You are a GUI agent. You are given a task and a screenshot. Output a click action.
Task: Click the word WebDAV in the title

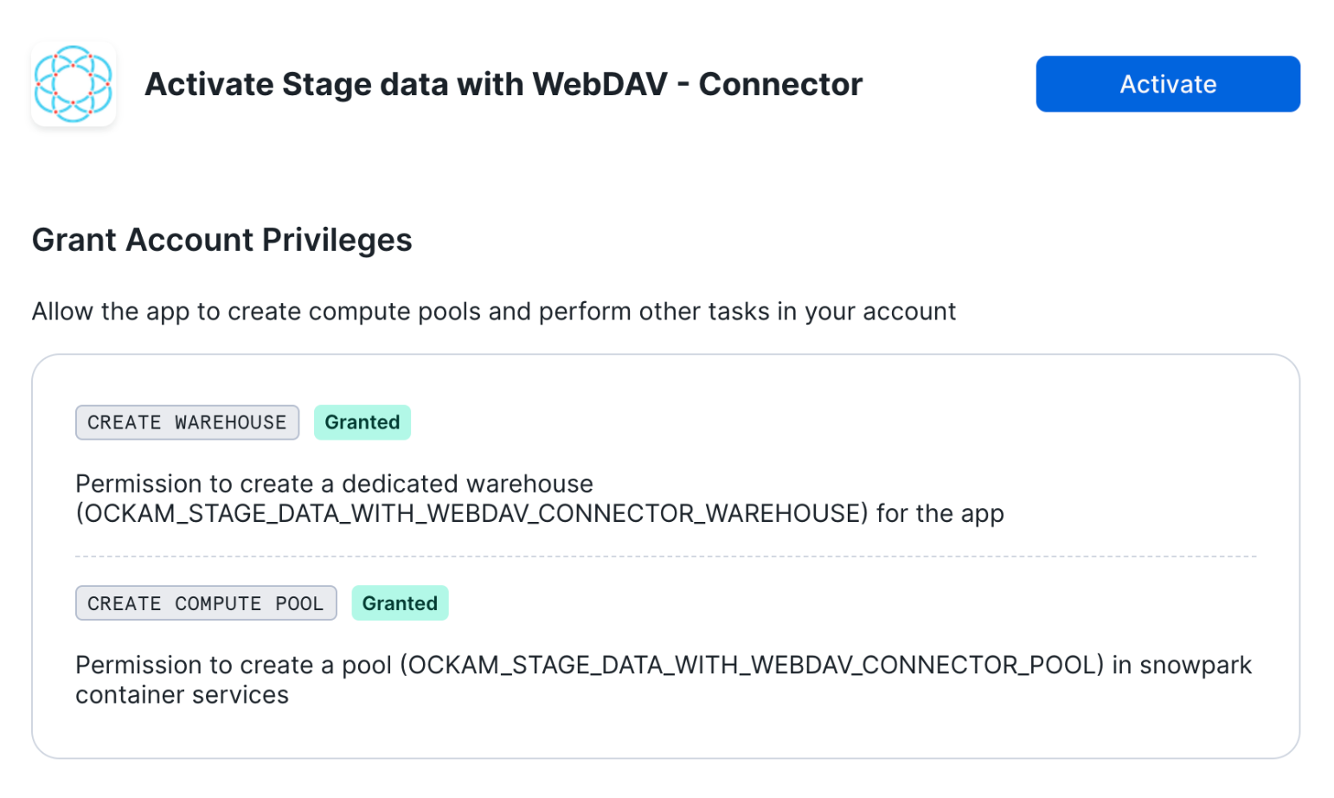pyautogui.click(x=600, y=85)
